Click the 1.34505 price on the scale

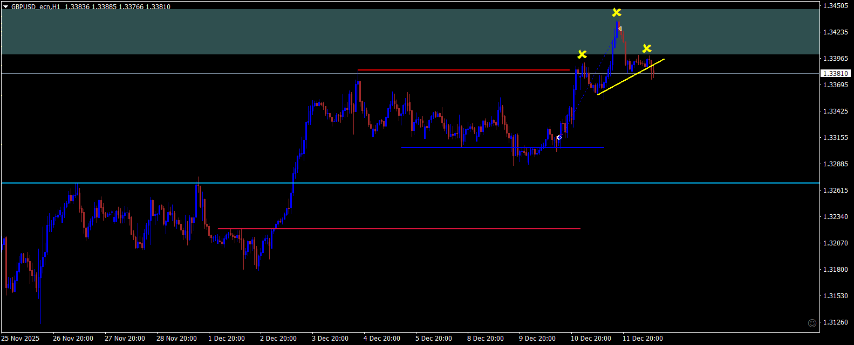(835, 6)
